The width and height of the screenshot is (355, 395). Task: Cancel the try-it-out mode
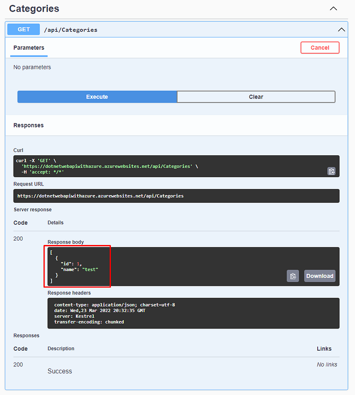click(x=320, y=47)
